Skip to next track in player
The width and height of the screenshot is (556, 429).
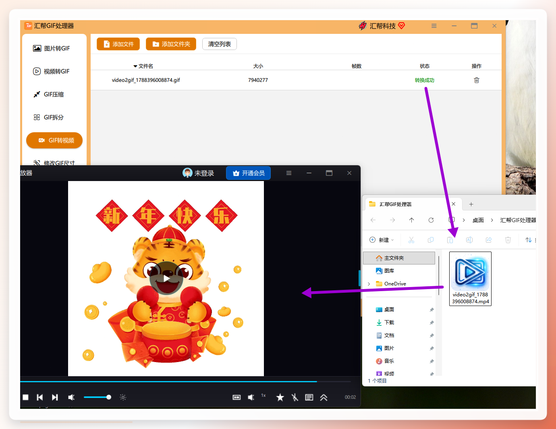[x=55, y=397]
